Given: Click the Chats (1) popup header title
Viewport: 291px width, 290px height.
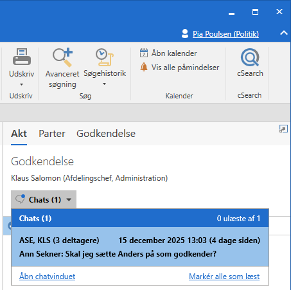Looking at the screenshot, I should (35, 219).
